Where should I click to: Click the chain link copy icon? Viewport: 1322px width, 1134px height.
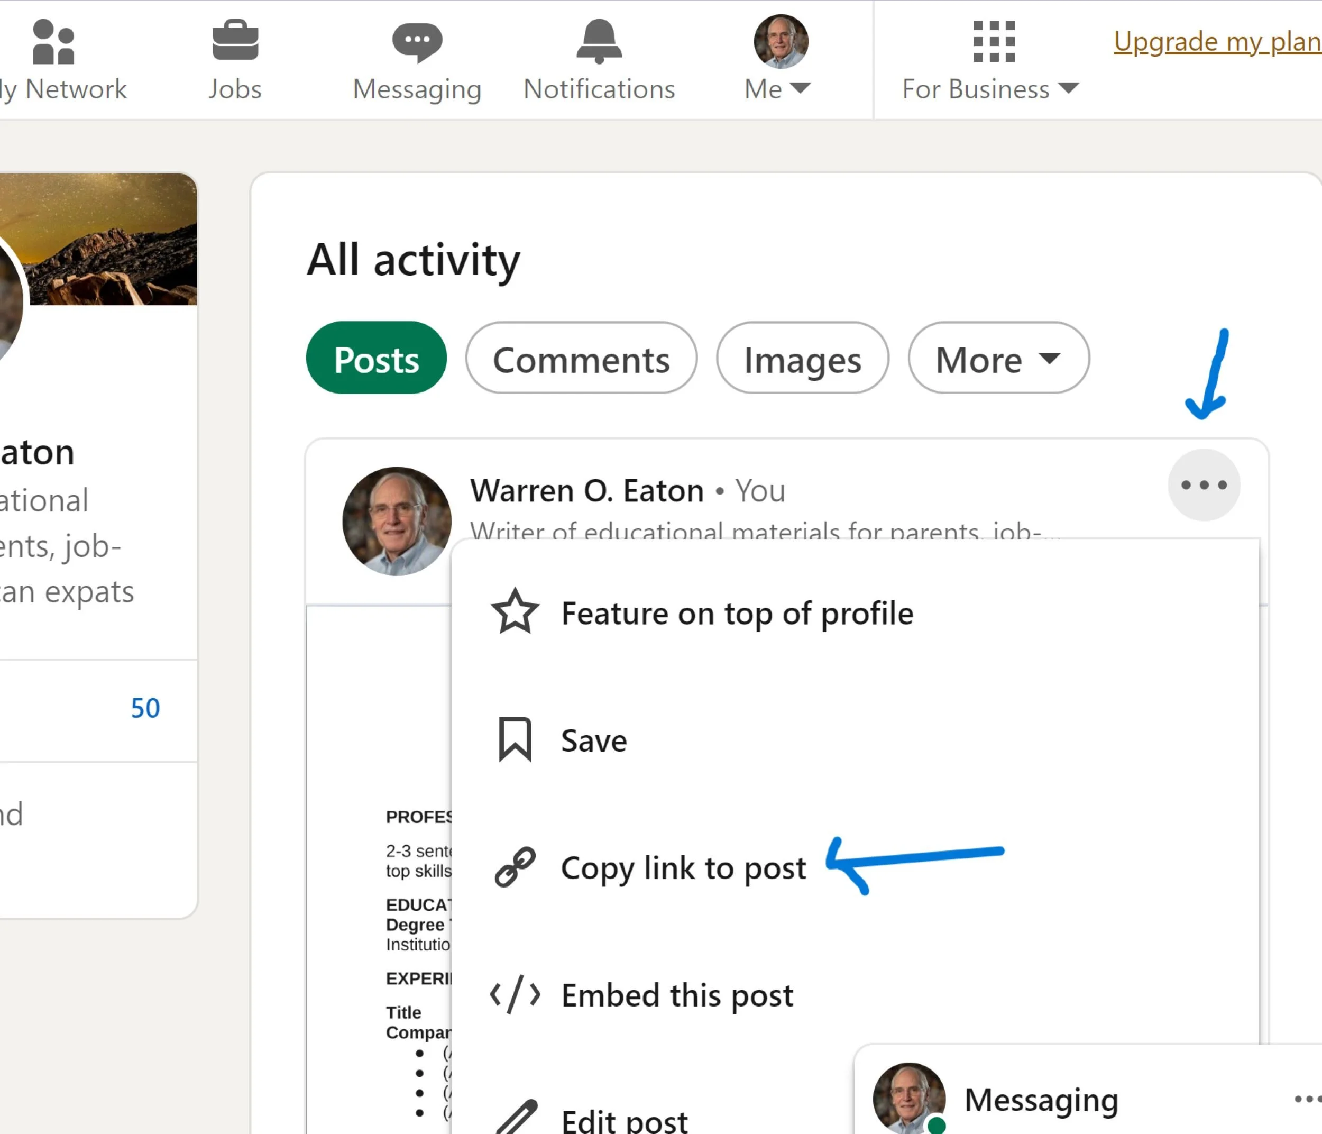pos(515,867)
